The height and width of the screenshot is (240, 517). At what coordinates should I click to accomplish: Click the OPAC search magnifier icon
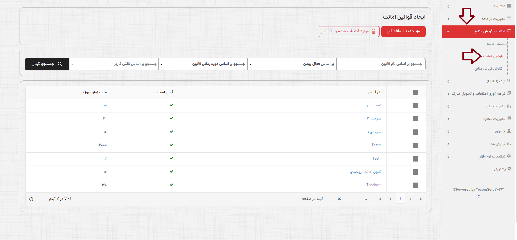509,81
